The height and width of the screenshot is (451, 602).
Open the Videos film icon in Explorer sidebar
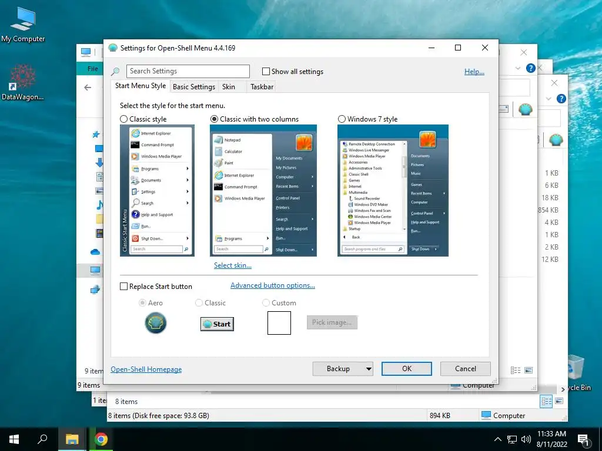(99, 233)
